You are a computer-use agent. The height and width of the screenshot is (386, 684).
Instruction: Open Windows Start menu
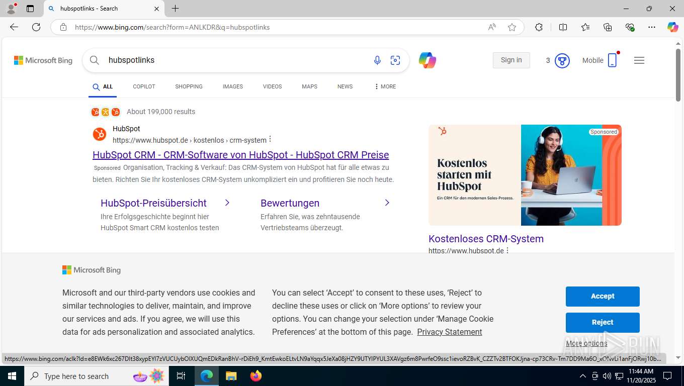pos(12,376)
